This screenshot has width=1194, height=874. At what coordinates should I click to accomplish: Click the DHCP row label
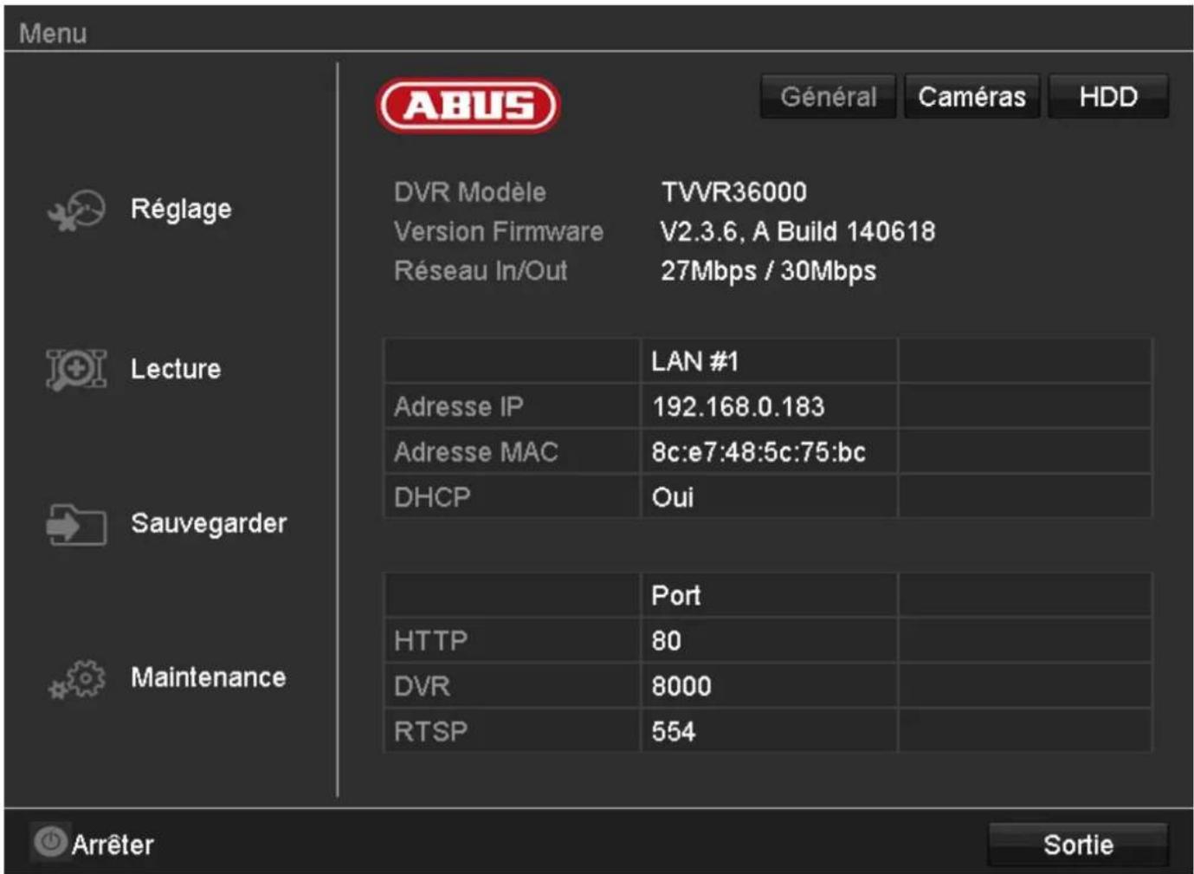click(x=432, y=497)
